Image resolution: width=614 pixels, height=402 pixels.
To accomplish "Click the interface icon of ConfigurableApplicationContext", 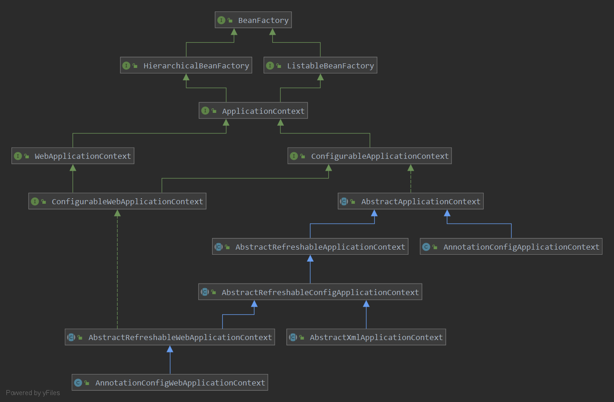I will pos(294,156).
